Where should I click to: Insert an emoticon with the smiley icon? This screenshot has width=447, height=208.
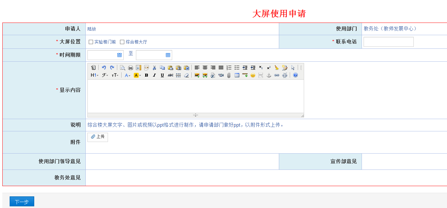pos(253,75)
